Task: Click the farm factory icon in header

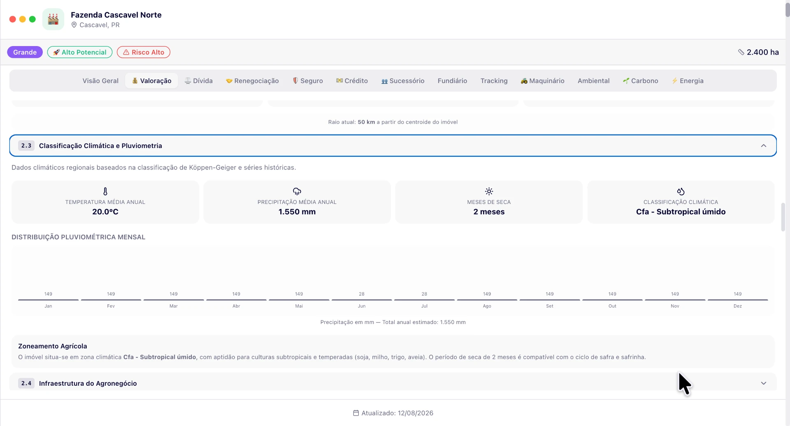Action: pos(53,19)
